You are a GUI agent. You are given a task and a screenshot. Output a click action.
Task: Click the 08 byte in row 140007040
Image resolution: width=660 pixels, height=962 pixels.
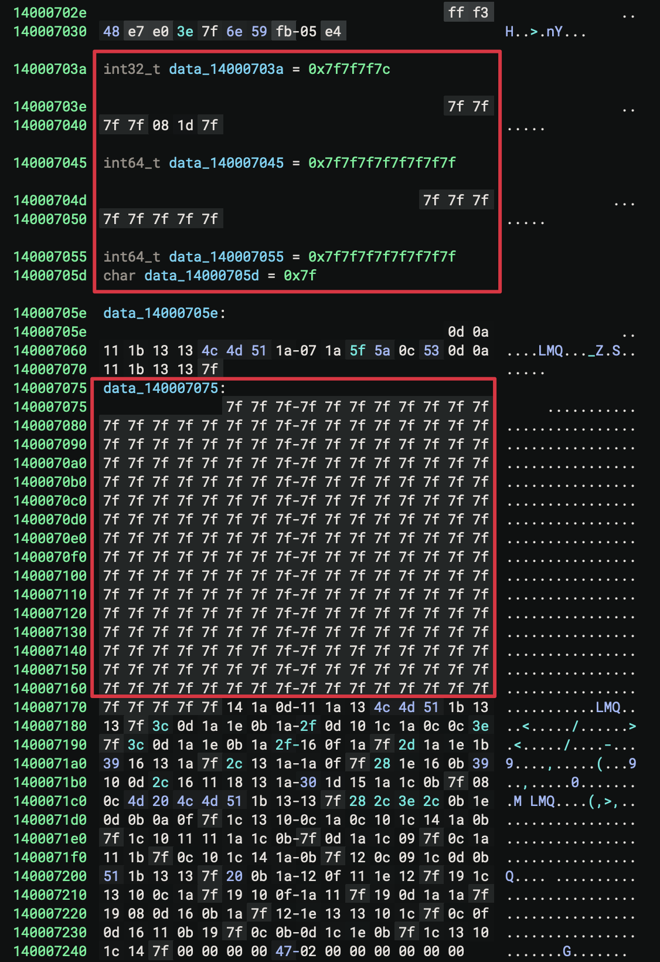pos(161,125)
